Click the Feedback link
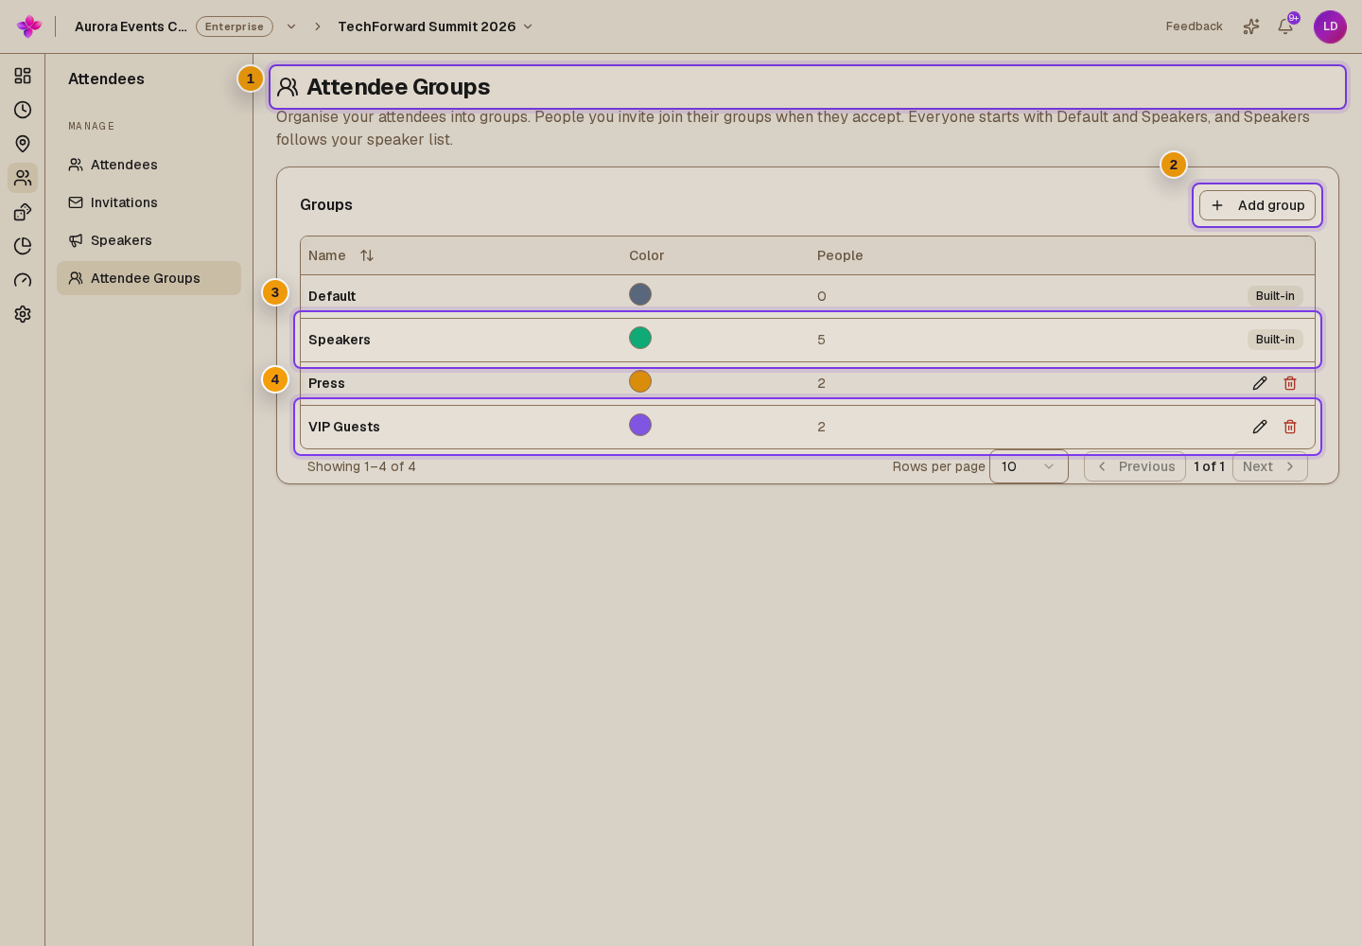Image resolution: width=1362 pixels, height=946 pixels. click(x=1194, y=26)
